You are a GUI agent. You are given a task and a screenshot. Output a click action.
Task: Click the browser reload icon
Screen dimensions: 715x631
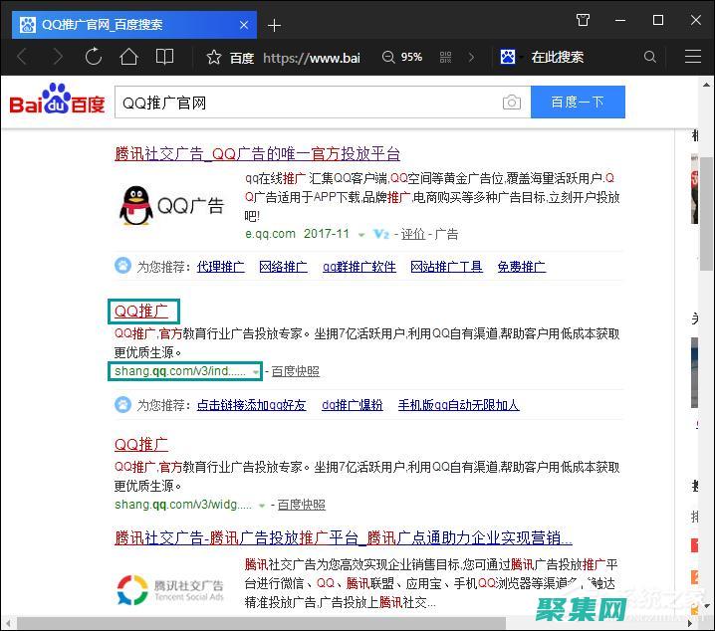[x=94, y=57]
